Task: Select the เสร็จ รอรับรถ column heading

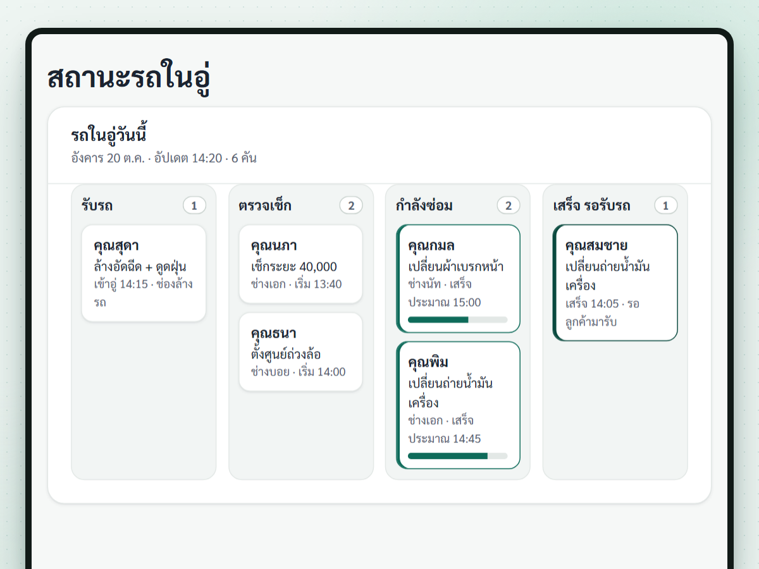Action: [x=591, y=206]
